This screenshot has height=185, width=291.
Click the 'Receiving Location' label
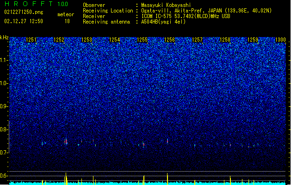coord(108,11)
